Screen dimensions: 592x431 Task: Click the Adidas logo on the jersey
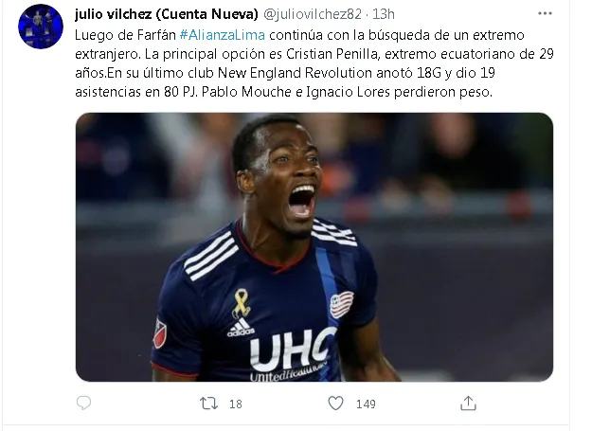[x=241, y=327]
